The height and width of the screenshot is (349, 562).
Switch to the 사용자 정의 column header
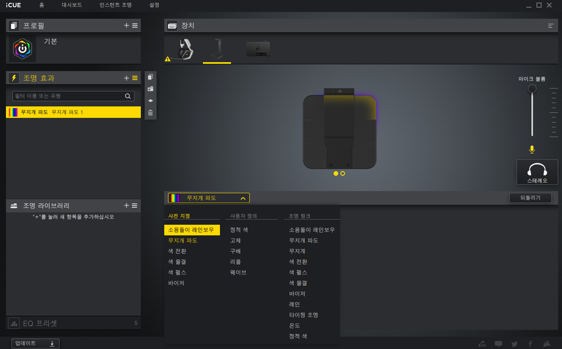coord(243,216)
